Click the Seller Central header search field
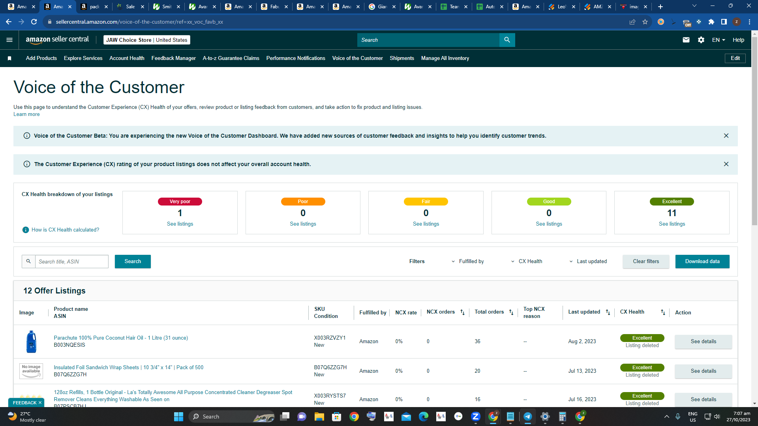This screenshot has width=758, height=426. [x=428, y=40]
